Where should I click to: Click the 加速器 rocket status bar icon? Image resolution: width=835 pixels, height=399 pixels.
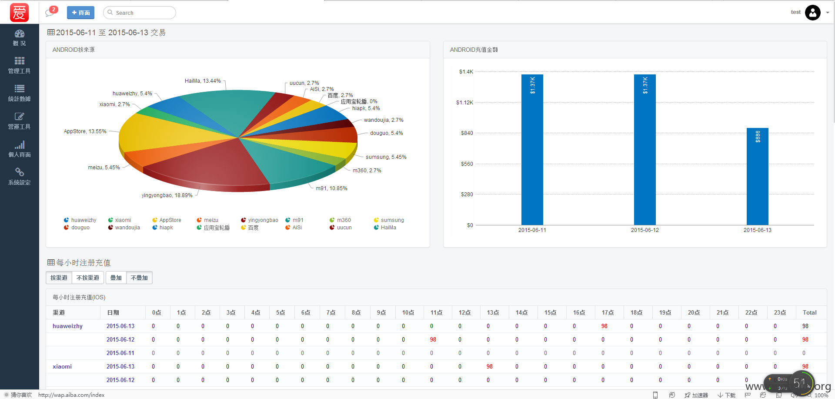[687, 395]
